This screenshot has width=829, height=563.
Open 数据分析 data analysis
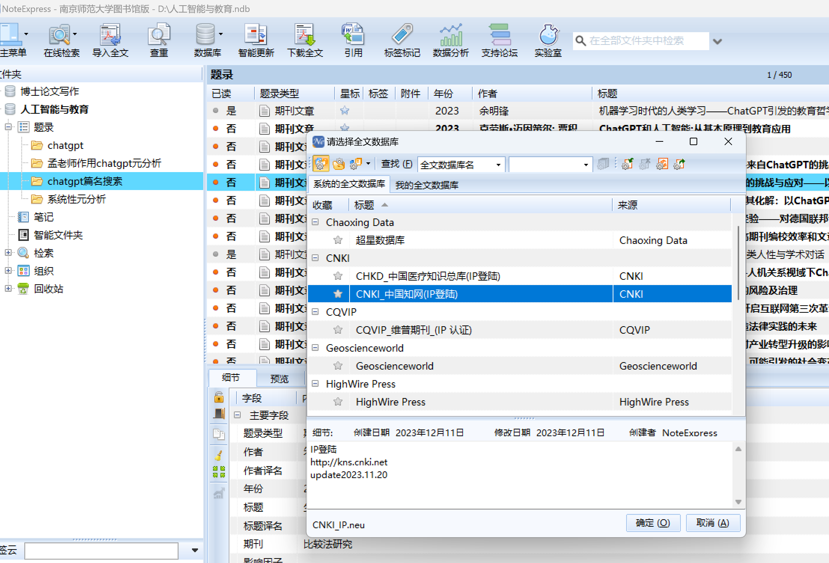[451, 41]
